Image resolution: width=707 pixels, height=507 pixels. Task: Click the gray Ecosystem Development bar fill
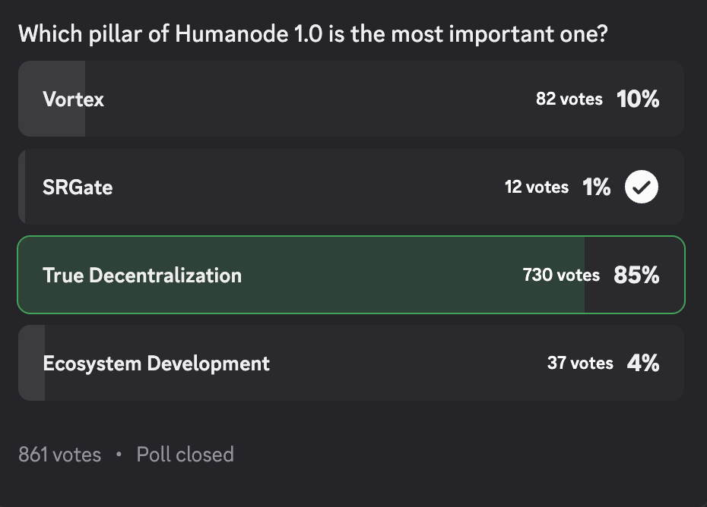pyautogui.click(x=32, y=363)
